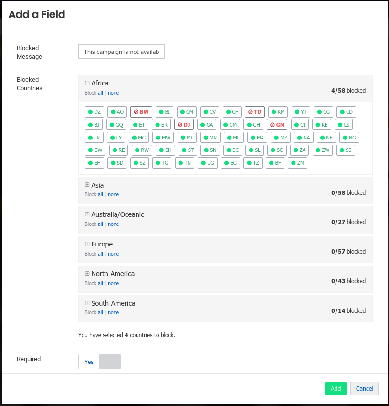This screenshot has height=406, width=389.
Task: Toggle the KE country block status
Action: [322, 125]
